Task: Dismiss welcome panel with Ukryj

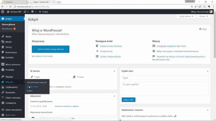Action: 203,29
